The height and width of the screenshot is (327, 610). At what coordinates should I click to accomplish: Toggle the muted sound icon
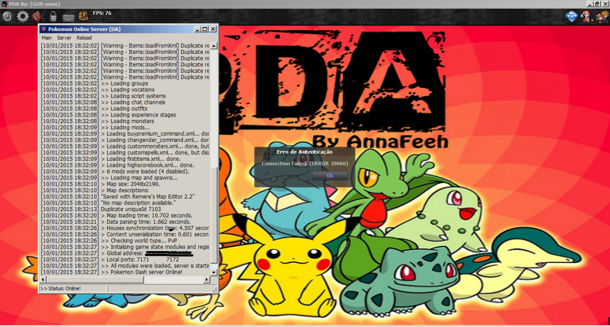tap(37, 17)
